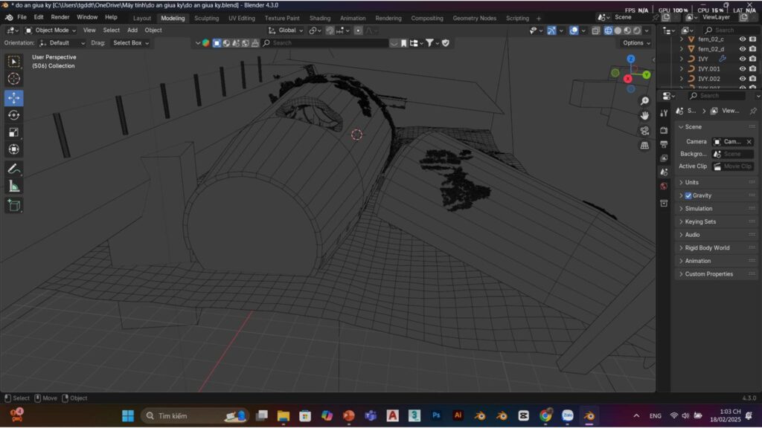Toggle visibility of fern_02_c

(742, 39)
